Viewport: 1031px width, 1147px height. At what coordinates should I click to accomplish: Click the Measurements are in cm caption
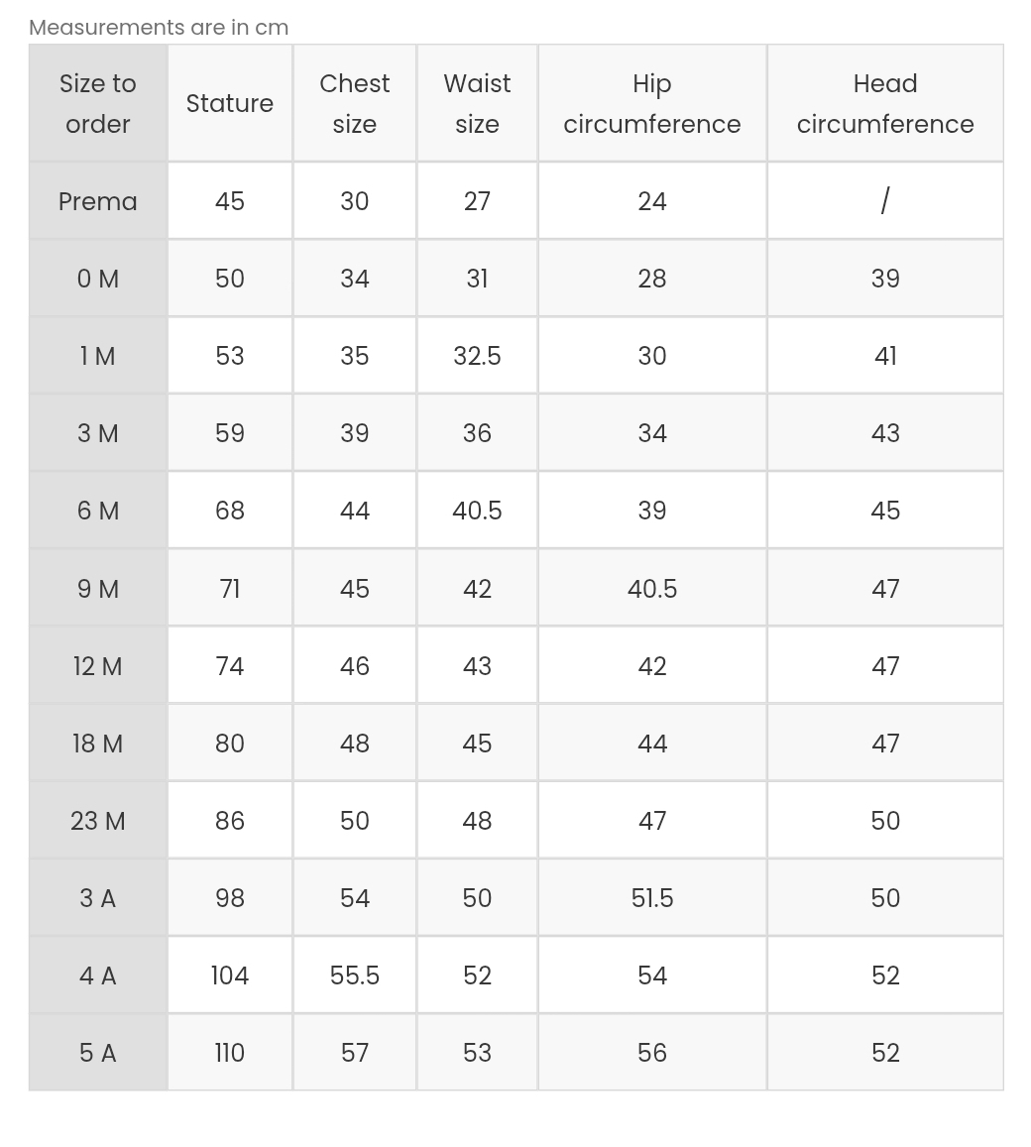coord(159,28)
